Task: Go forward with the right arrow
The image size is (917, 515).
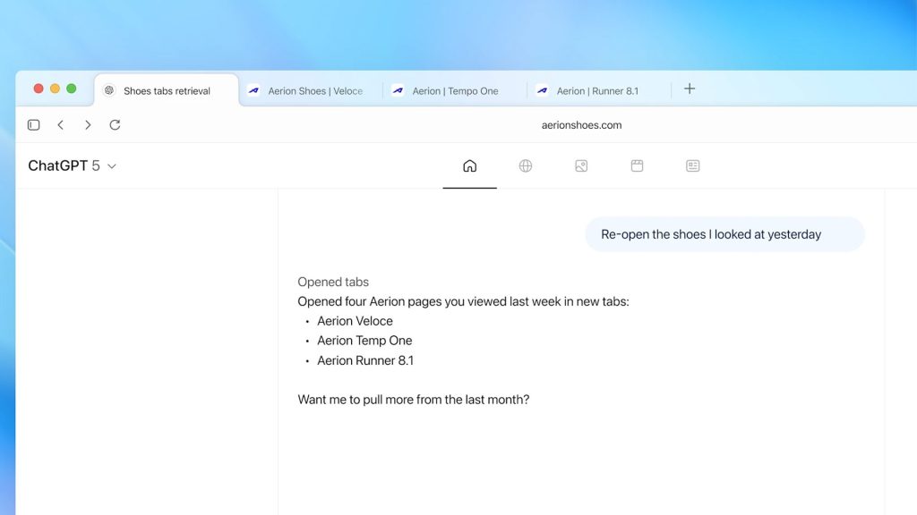Action: click(88, 125)
